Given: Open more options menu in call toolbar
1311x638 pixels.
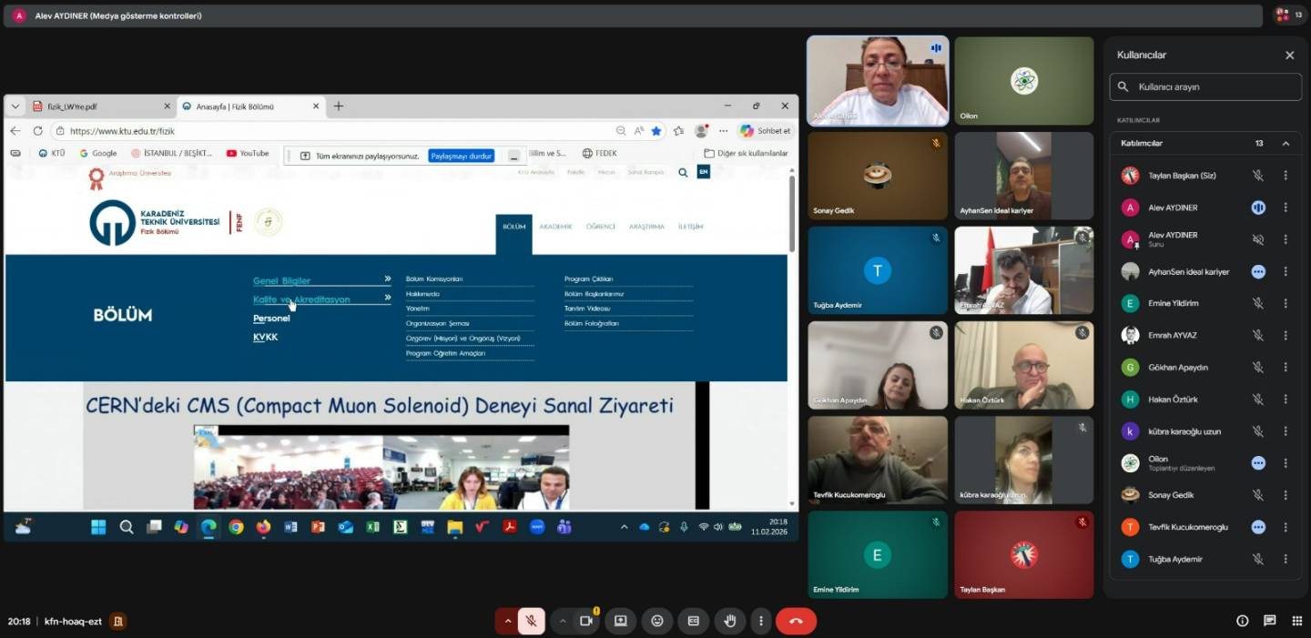Looking at the screenshot, I should point(760,621).
